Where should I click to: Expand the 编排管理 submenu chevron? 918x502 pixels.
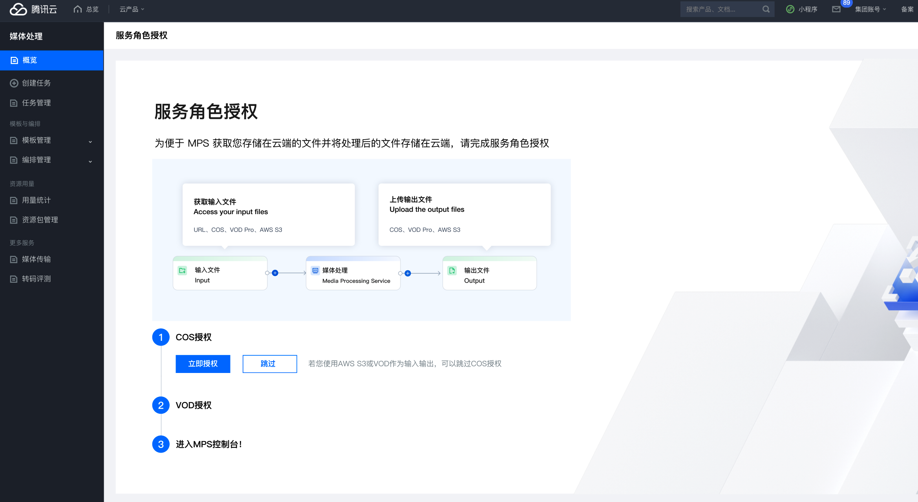pos(90,161)
